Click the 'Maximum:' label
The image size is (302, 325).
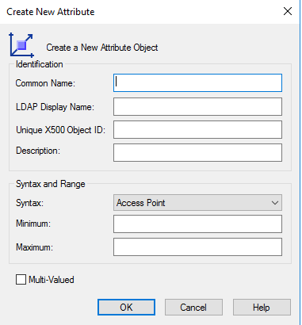[34, 247]
